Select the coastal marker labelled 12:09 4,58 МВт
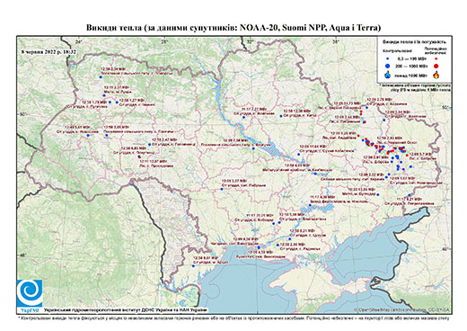 (259, 247)
